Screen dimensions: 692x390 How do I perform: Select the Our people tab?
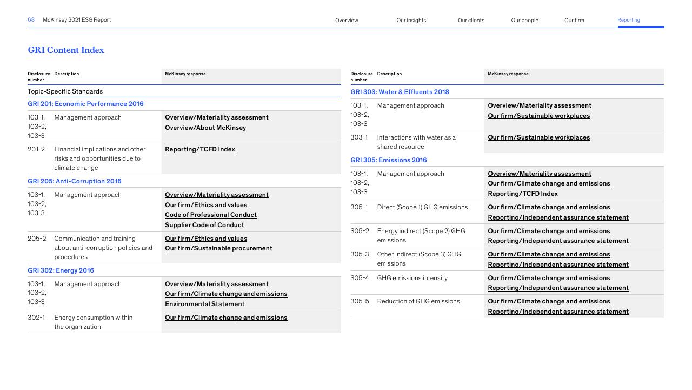click(x=524, y=21)
